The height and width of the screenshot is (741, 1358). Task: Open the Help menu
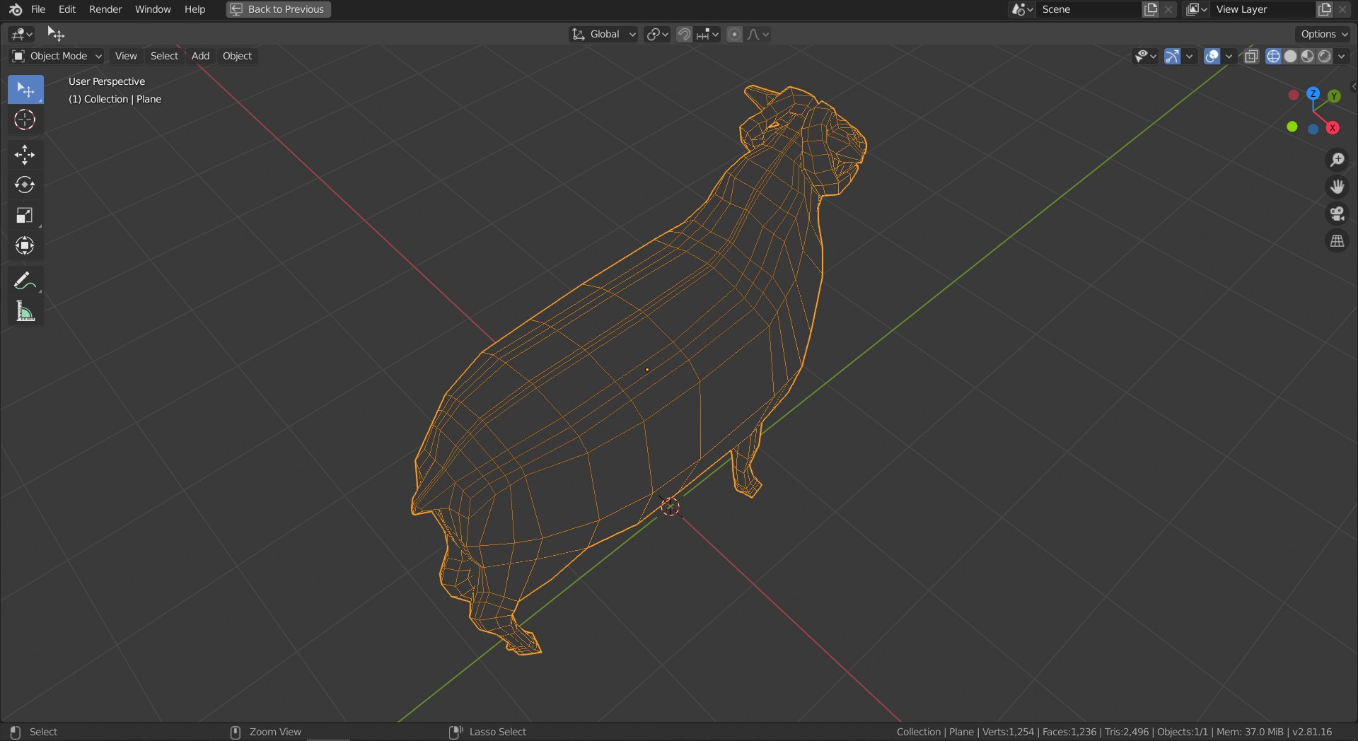195,9
